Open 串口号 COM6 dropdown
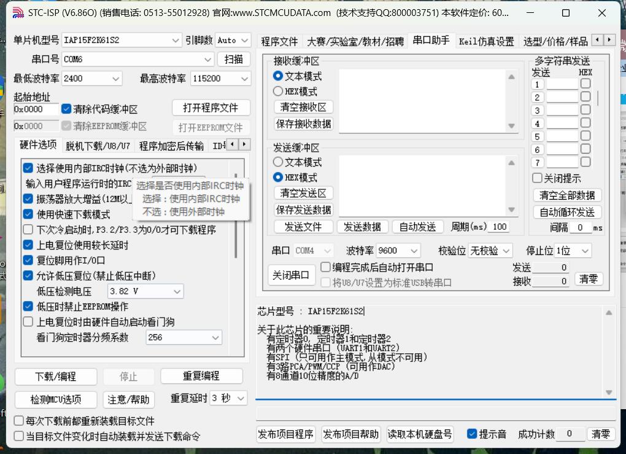The height and width of the screenshot is (454, 626). [x=137, y=59]
